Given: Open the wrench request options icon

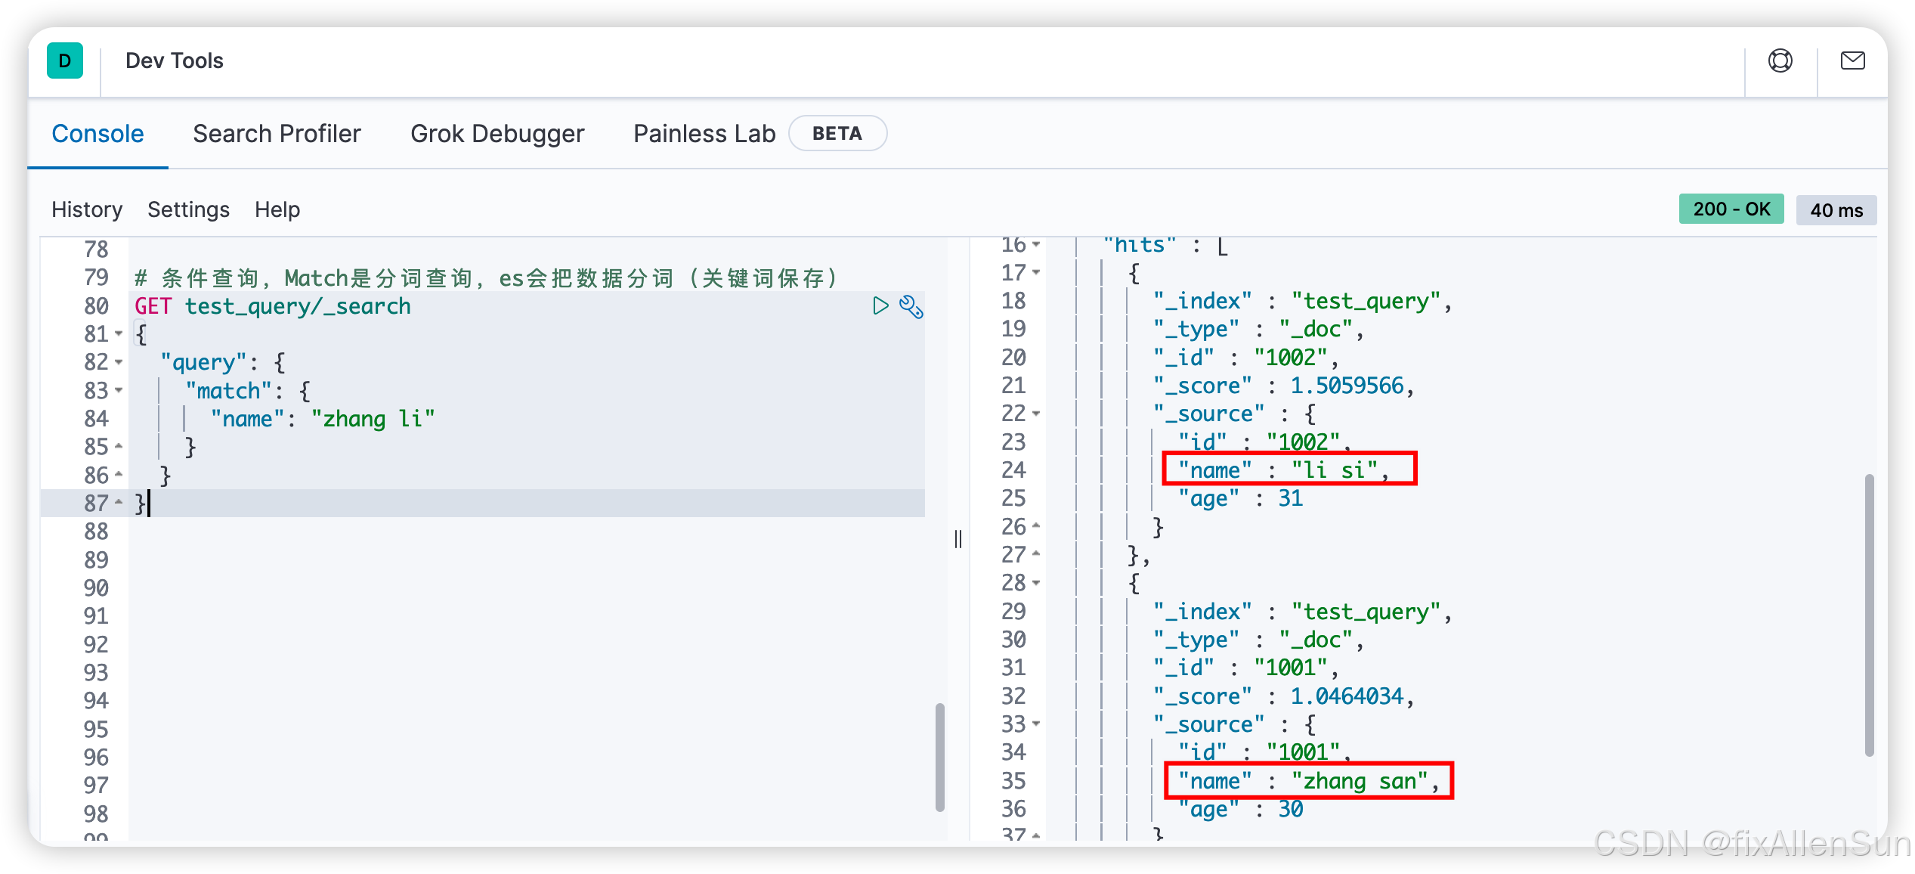Looking at the screenshot, I should click(911, 306).
